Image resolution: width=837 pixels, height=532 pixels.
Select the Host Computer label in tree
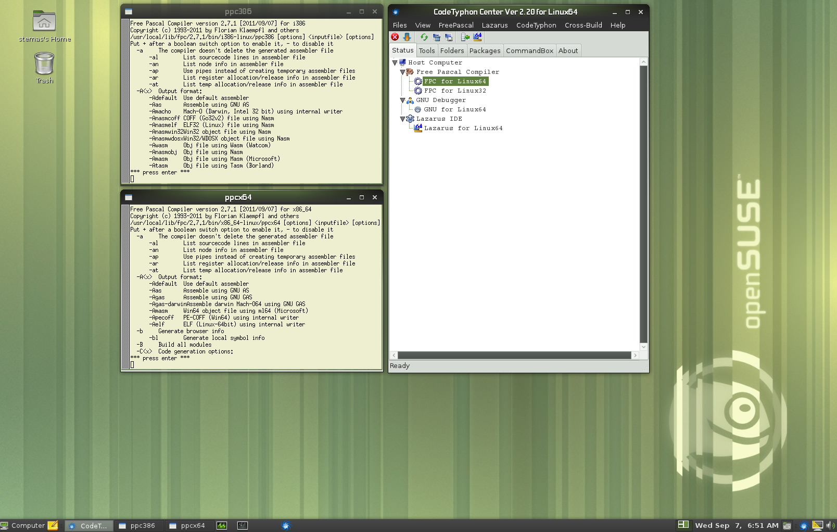pos(435,62)
